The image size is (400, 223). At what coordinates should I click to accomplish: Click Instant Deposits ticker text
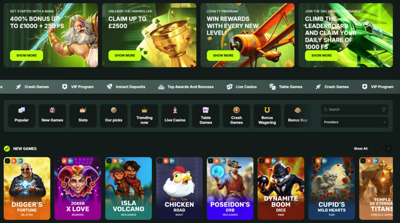pos(130,87)
